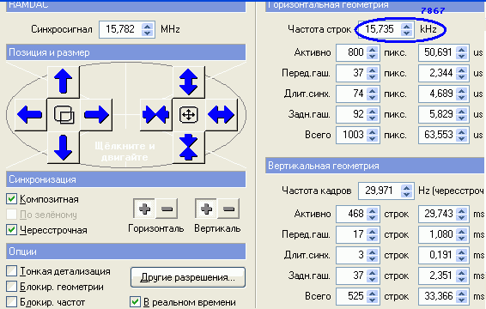The width and height of the screenshot is (486, 309).
Task: Adjust the Синхросигнал MHz spinner
Action: [148, 29]
